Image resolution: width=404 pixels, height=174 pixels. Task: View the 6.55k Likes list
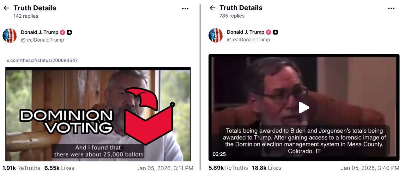pyautogui.click(x=59, y=168)
